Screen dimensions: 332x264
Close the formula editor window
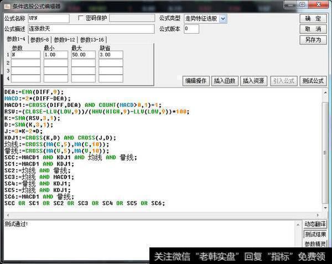pyautogui.click(x=319, y=4)
